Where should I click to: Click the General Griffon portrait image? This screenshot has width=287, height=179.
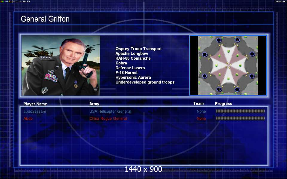[61, 65]
